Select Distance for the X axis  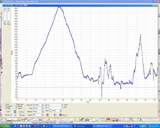[x=9, y=106]
